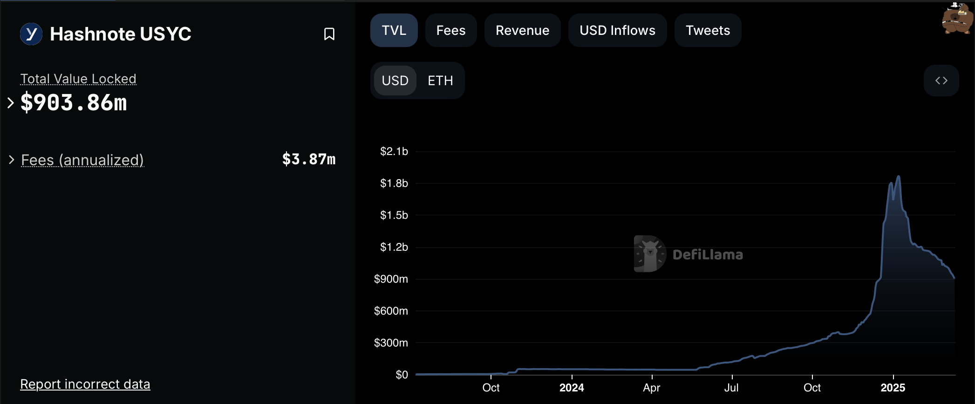Screen dimensions: 975x404
Task: Click the Fees (annualized) label
Action: tap(82, 160)
